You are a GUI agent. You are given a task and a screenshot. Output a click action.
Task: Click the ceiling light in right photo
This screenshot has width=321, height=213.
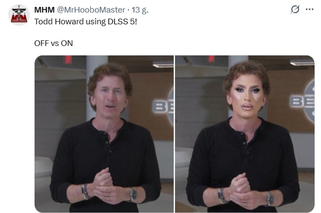tap(302, 63)
